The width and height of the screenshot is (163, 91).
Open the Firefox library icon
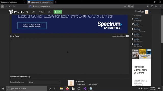[148, 6]
